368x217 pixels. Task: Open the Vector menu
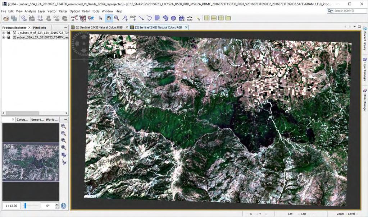[52, 11]
